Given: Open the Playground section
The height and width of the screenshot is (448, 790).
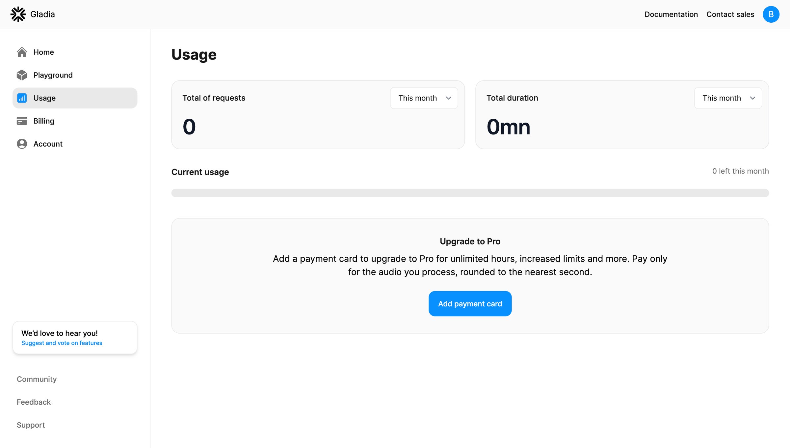Looking at the screenshot, I should pyautogui.click(x=75, y=75).
